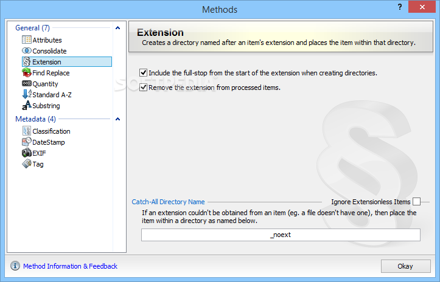
Task: Click the Quantity method icon
Action: pos(27,83)
